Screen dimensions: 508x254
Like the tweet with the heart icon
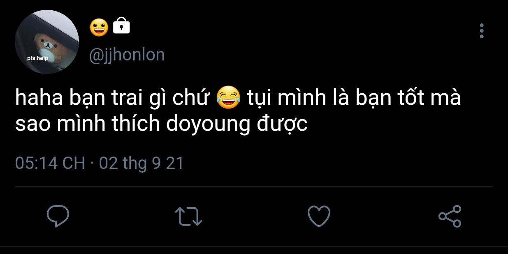319,216
